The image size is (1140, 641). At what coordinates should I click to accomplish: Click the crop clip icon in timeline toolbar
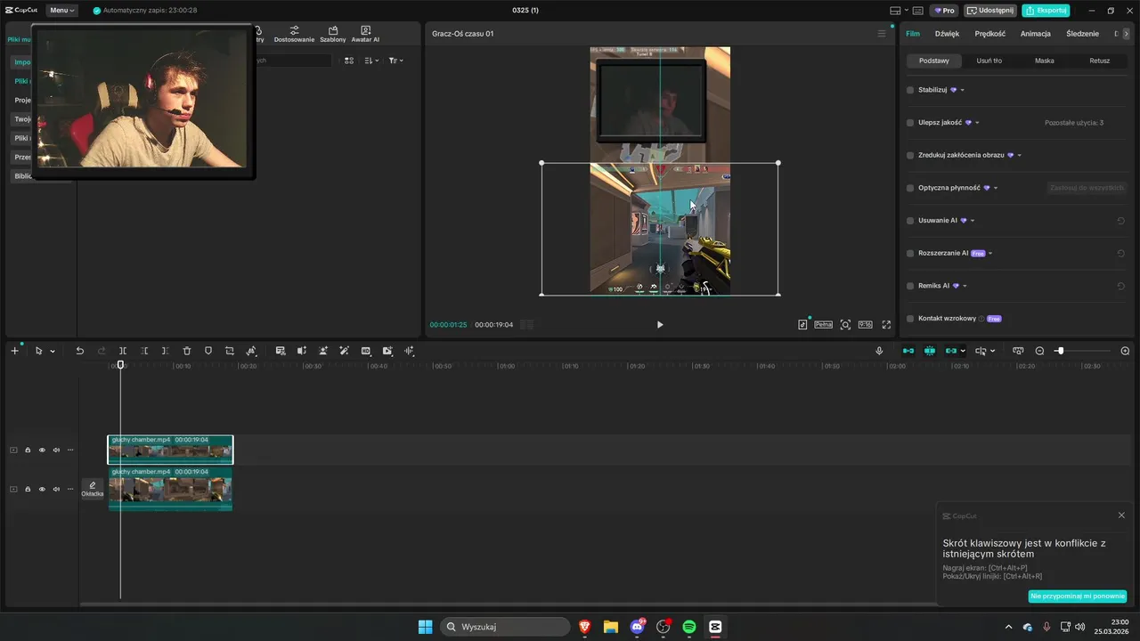pyautogui.click(x=230, y=351)
